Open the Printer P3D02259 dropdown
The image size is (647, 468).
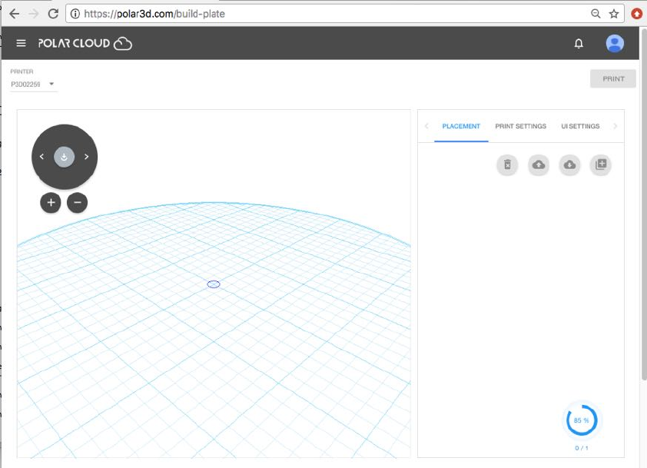point(33,85)
